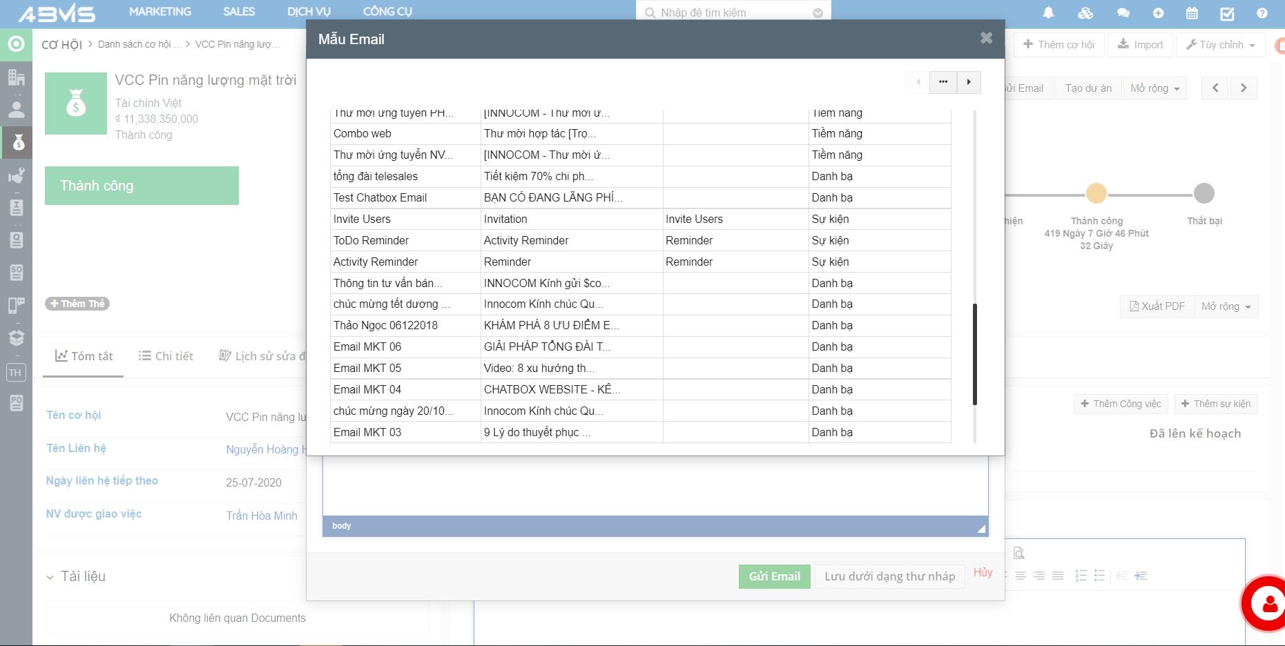Screen dimensions: 1285x646
Task: Expand the Mở rộng dropdown beside Tạo dự án
Action: 1155,88
